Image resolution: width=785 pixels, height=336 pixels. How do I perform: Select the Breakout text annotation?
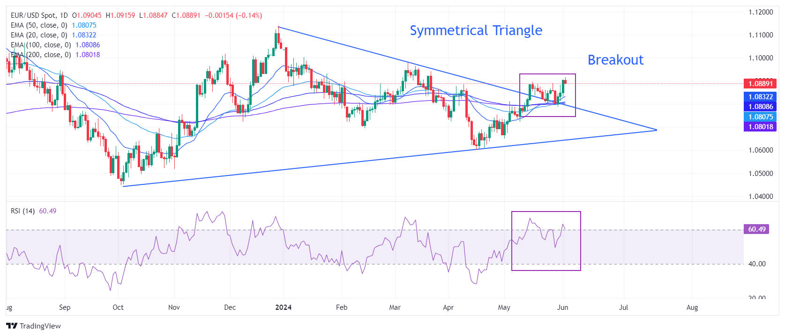[x=615, y=60]
